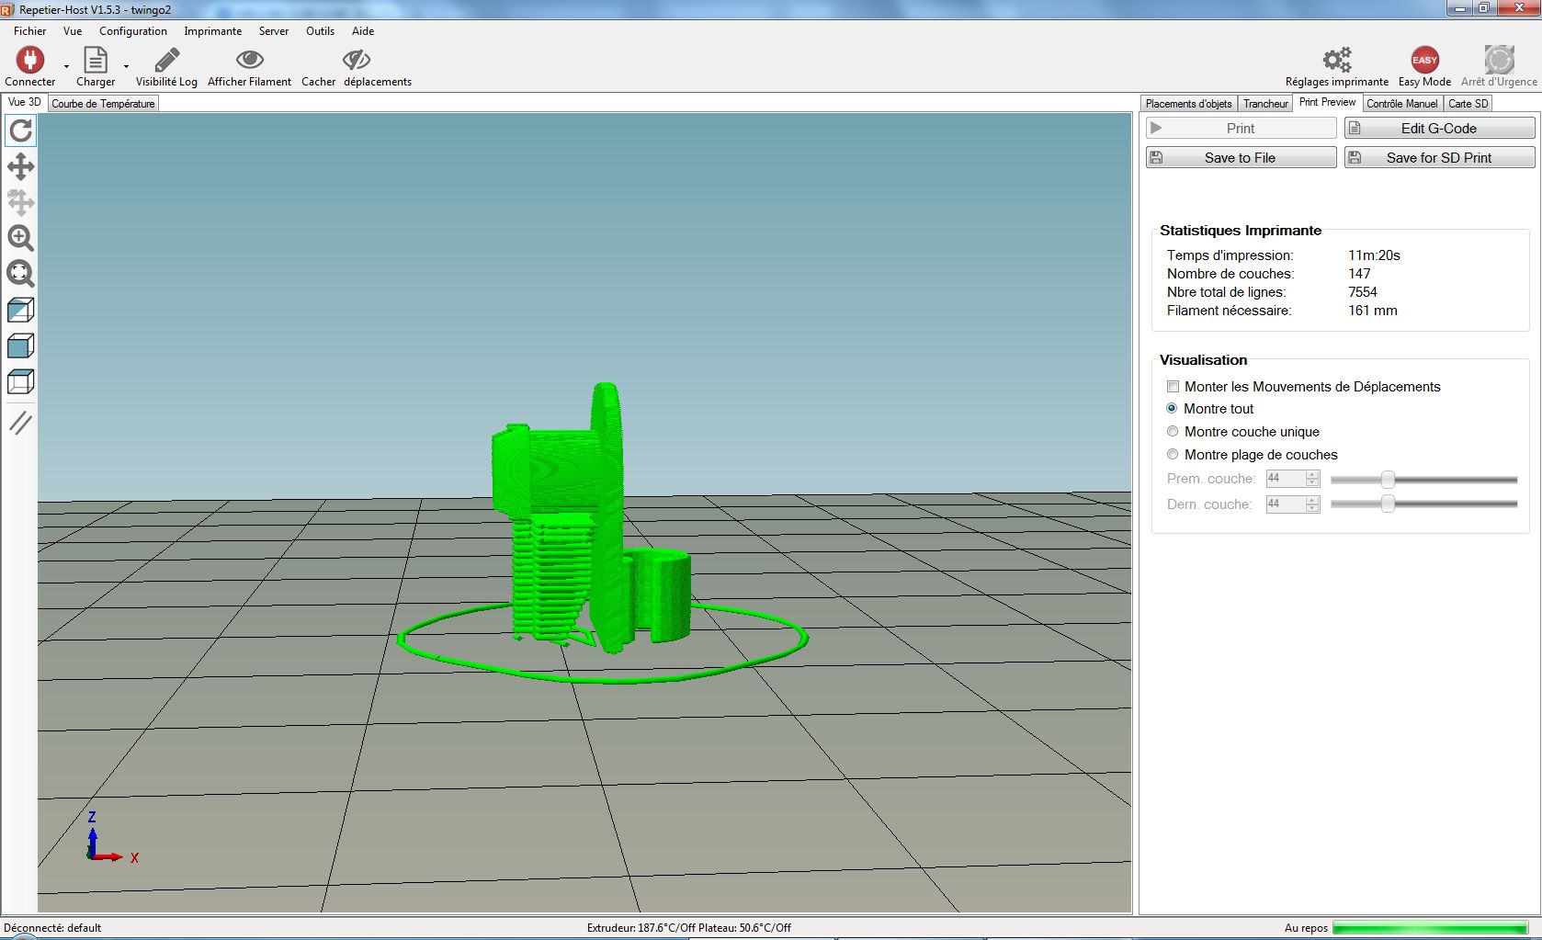Select Montre couche unique radio button
This screenshot has width=1542, height=940.
click(1172, 432)
